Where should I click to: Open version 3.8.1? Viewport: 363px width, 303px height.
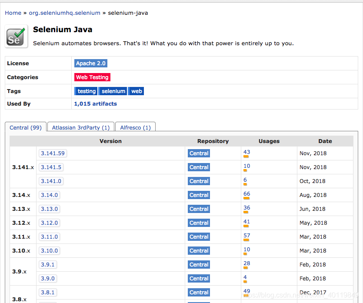(x=48, y=292)
